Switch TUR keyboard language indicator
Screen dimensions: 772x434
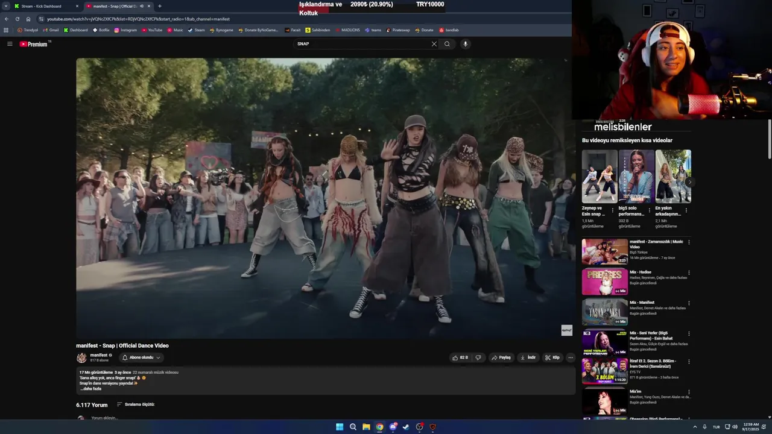(x=717, y=427)
